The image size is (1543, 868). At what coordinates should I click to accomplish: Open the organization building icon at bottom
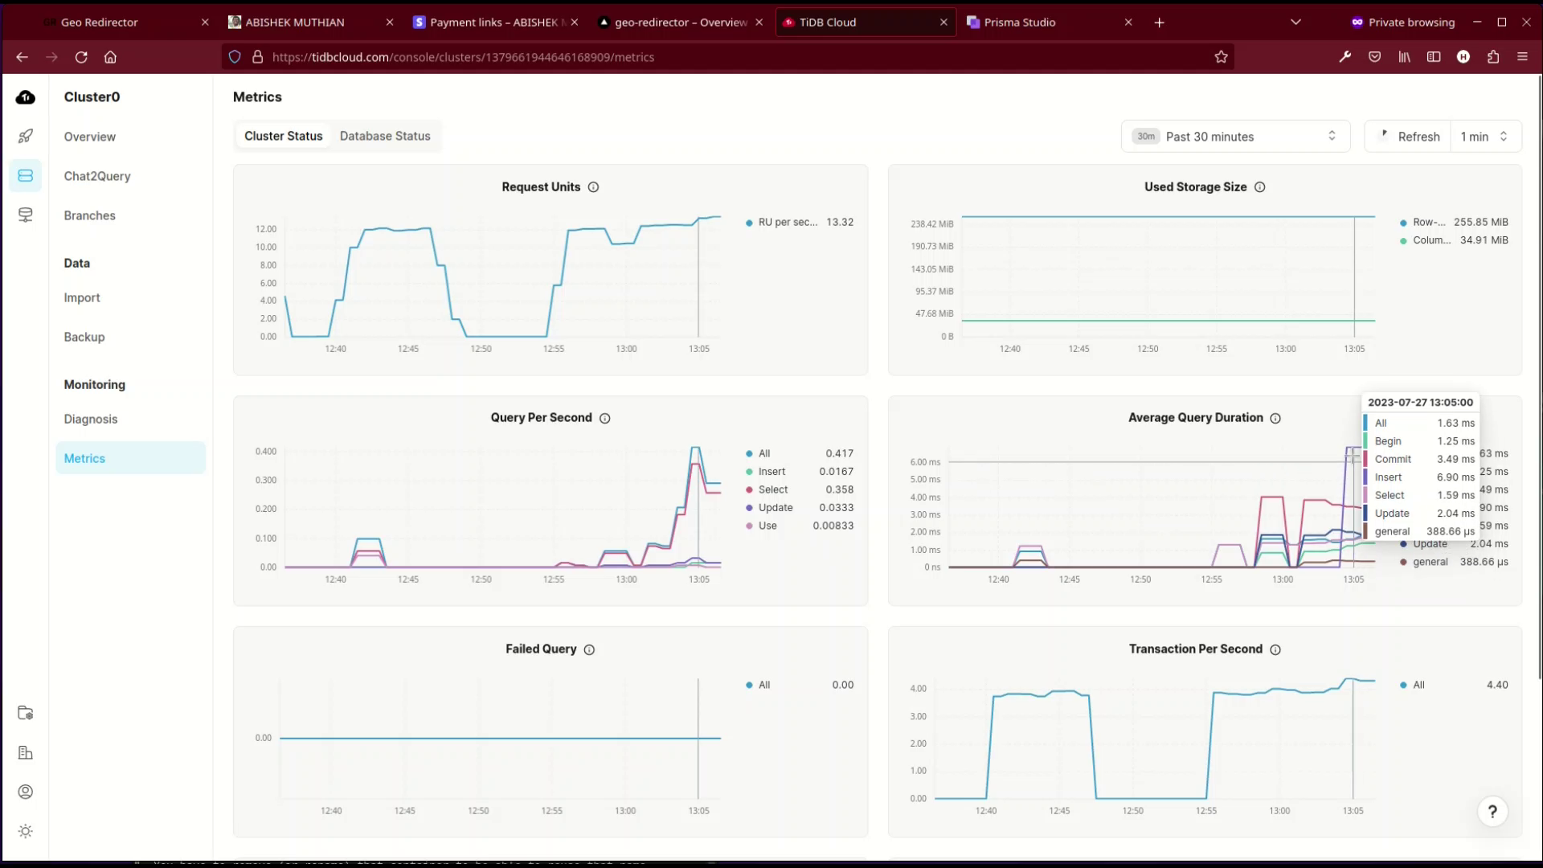click(26, 752)
